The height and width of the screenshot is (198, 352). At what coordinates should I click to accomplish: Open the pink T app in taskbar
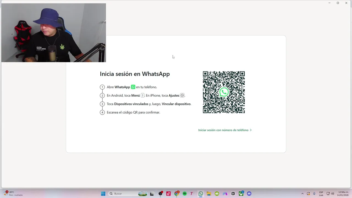(192, 194)
